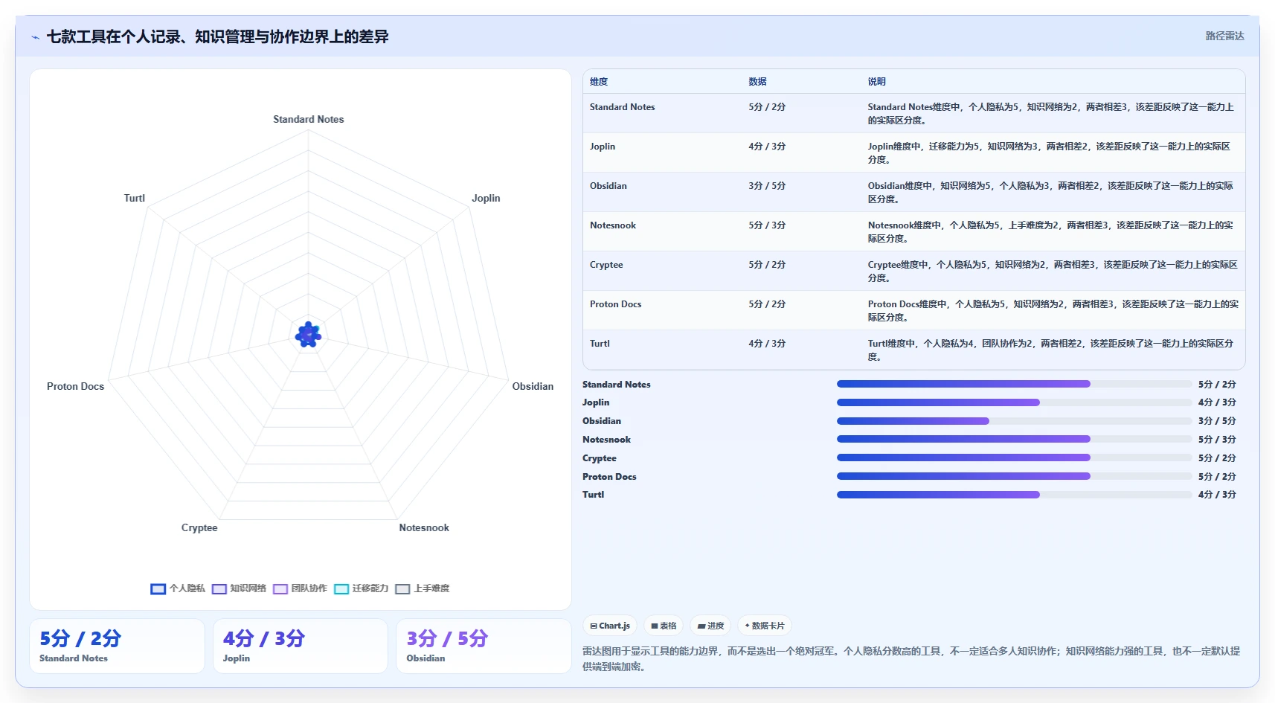Open the Standard Notes 5分 / 2分 card

pos(117,646)
